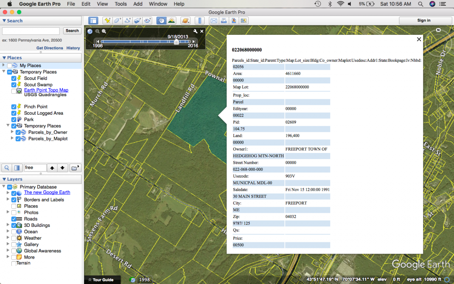Screen dimensions: 454x284
Task: Expand the Parcels_by_Maplot layer
Action: tap(12, 139)
